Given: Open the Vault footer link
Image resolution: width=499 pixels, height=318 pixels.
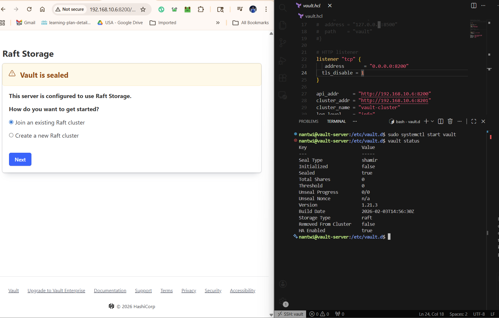Looking at the screenshot, I should point(14,291).
